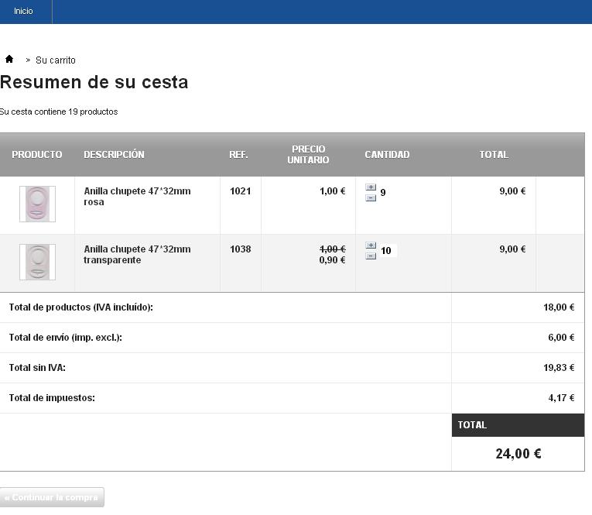The image size is (592, 515).
Task: Click the 24,00 € grand total
Action: [x=518, y=454]
